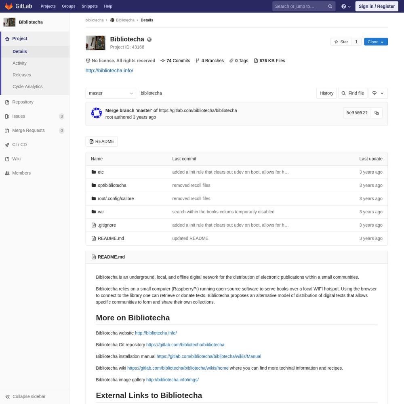Open Projects in the top navigation
Screen dimensions: 404x404
pos(48,6)
